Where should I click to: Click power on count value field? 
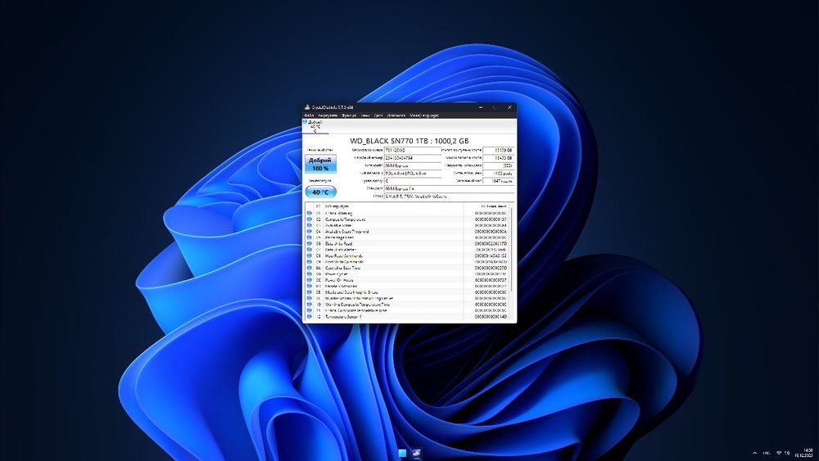pos(498,173)
